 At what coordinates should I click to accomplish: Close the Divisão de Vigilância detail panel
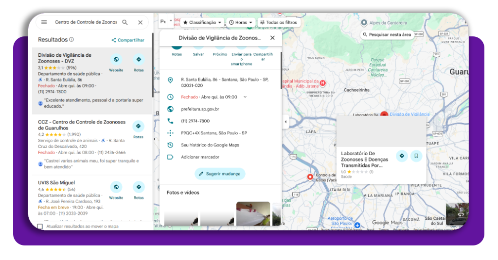point(272,38)
